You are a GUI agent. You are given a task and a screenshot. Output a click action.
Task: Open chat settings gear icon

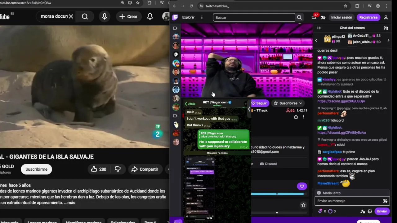point(370,211)
